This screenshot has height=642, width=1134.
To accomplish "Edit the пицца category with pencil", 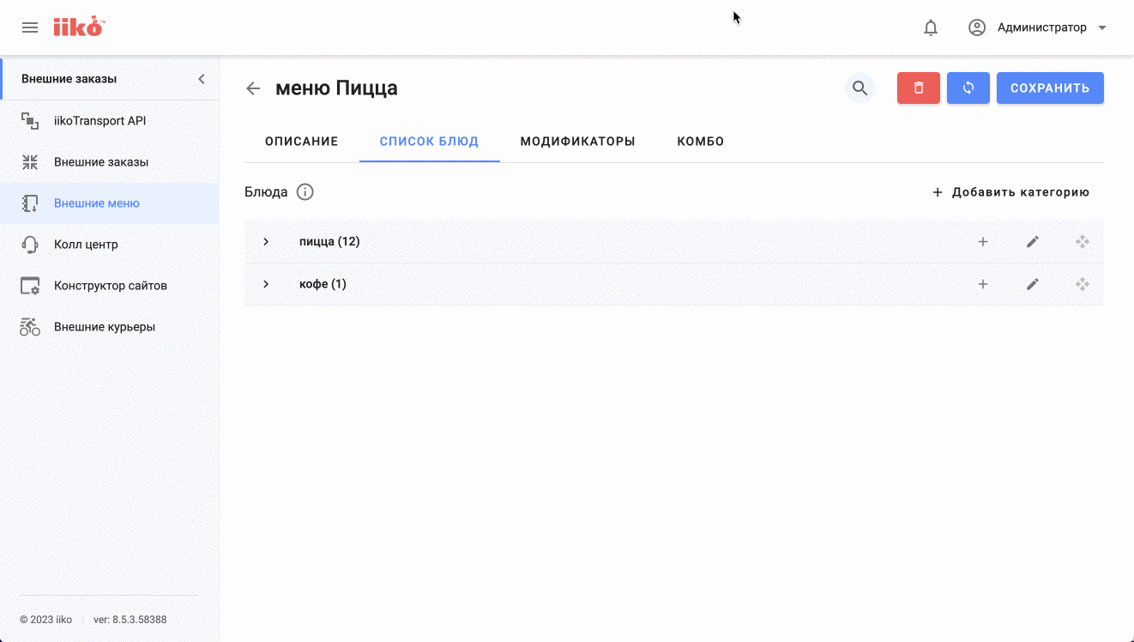I will click(1033, 242).
